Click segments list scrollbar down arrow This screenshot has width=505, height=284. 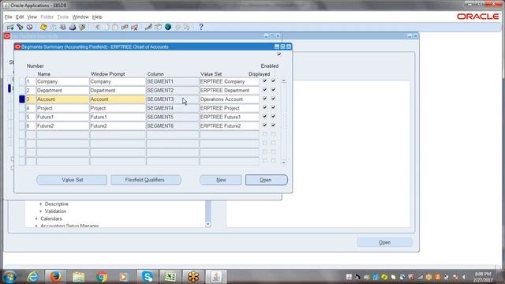pyautogui.click(x=284, y=163)
